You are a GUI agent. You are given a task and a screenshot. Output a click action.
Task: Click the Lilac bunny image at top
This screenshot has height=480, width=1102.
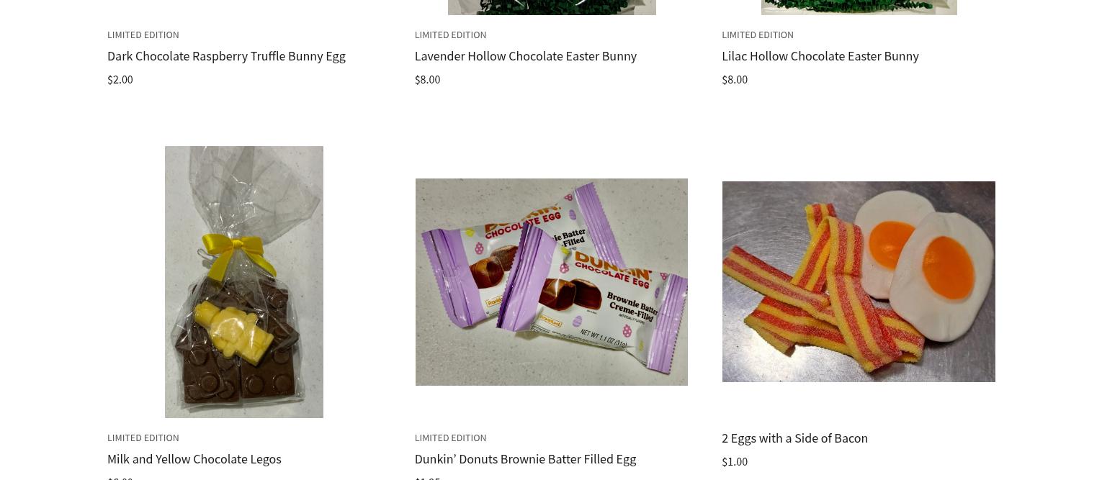[859, 7]
